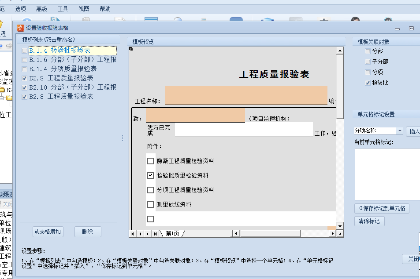Tick 隐蔽工程质量检验资料 checkbox in preview
Image resolution: width=420 pixels, height=279 pixels.
pyautogui.click(x=150, y=161)
